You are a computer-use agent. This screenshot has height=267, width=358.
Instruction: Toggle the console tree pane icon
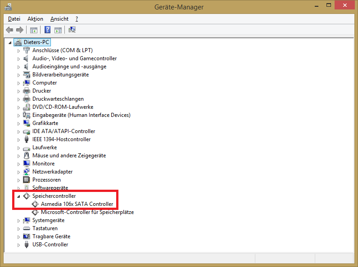click(33, 30)
